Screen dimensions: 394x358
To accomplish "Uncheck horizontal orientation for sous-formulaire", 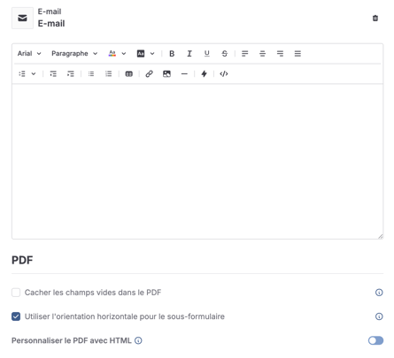I will tap(16, 316).
